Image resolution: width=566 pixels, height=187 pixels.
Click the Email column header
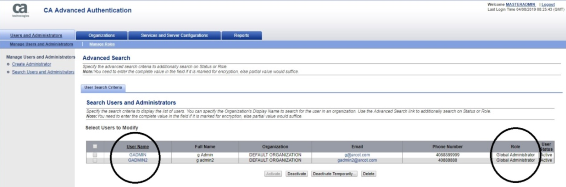tap(357, 147)
